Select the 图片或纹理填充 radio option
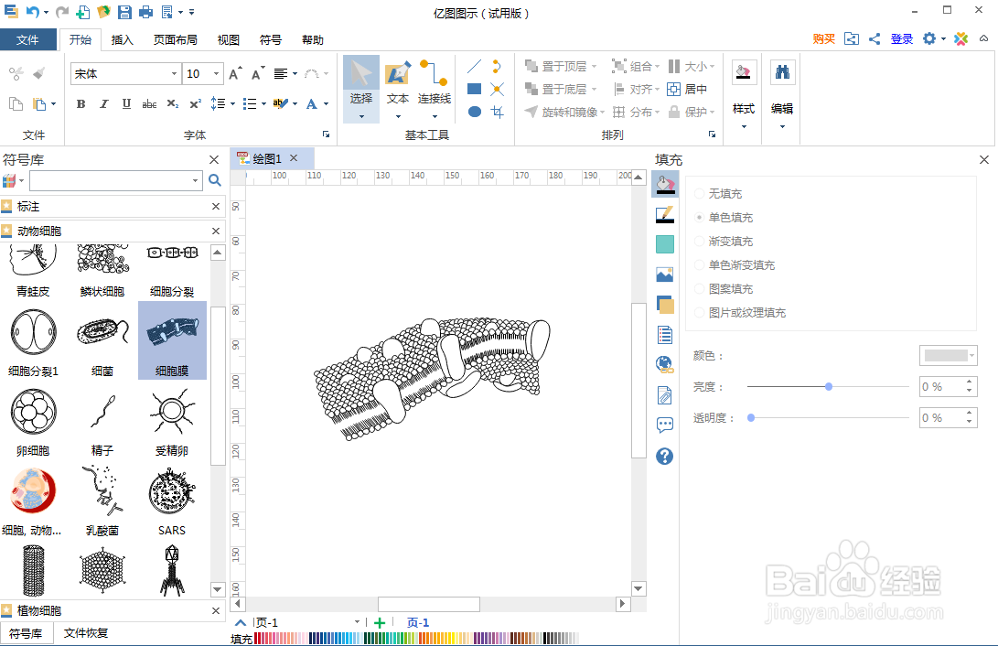The height and width of the screenshot is (646, 998). [700, 313]
